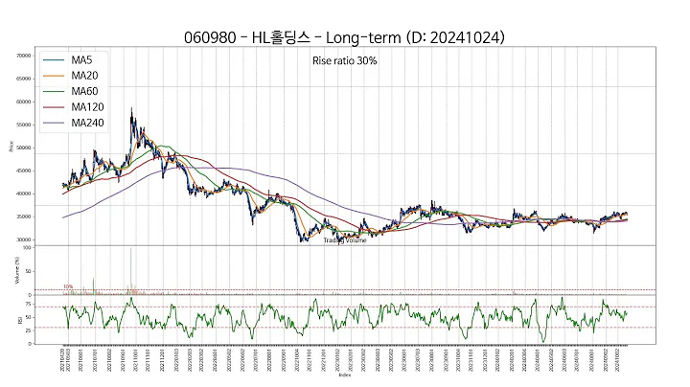
Task: Click the 'Volume (%)' axis label
Action: [17, 270]
